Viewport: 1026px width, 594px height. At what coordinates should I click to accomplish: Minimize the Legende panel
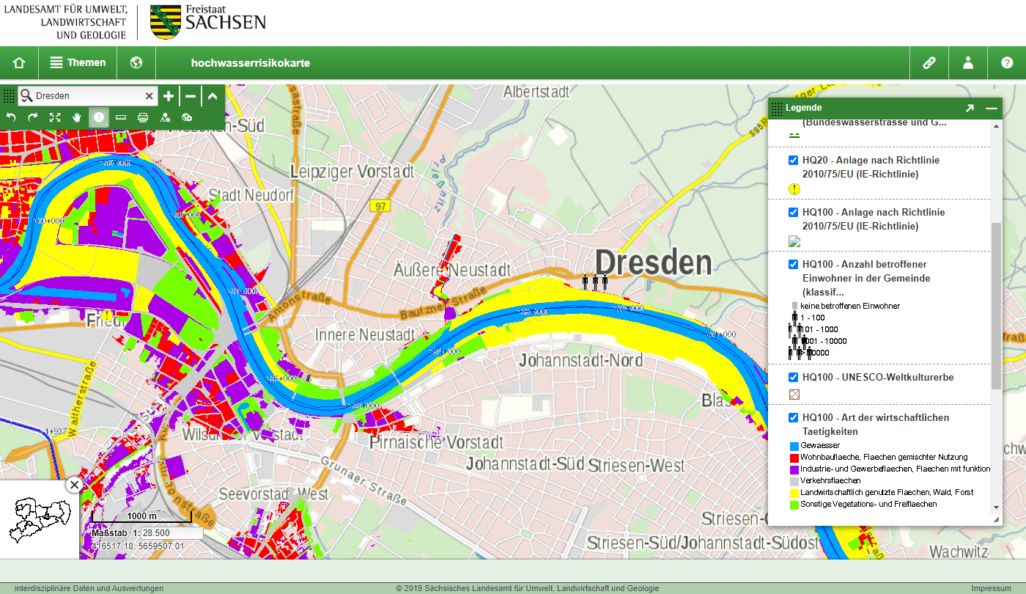click(992, 108)
